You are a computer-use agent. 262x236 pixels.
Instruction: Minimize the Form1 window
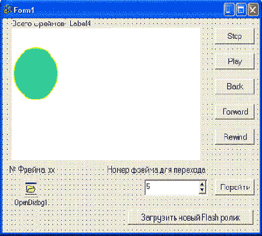click(x=229, y=10)
